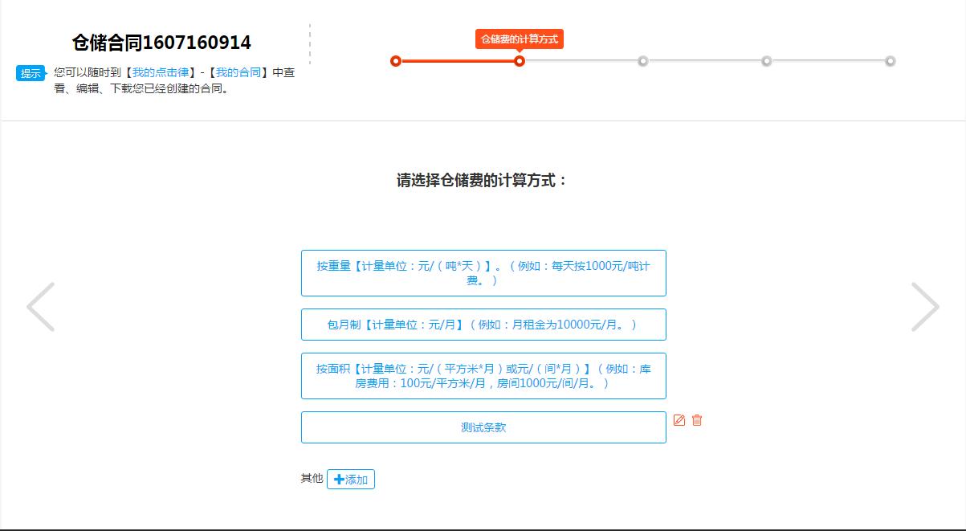This screenshot has width=966, height=531.
Task: Select the 测试条款 custom option
Action: click(483, 427)
